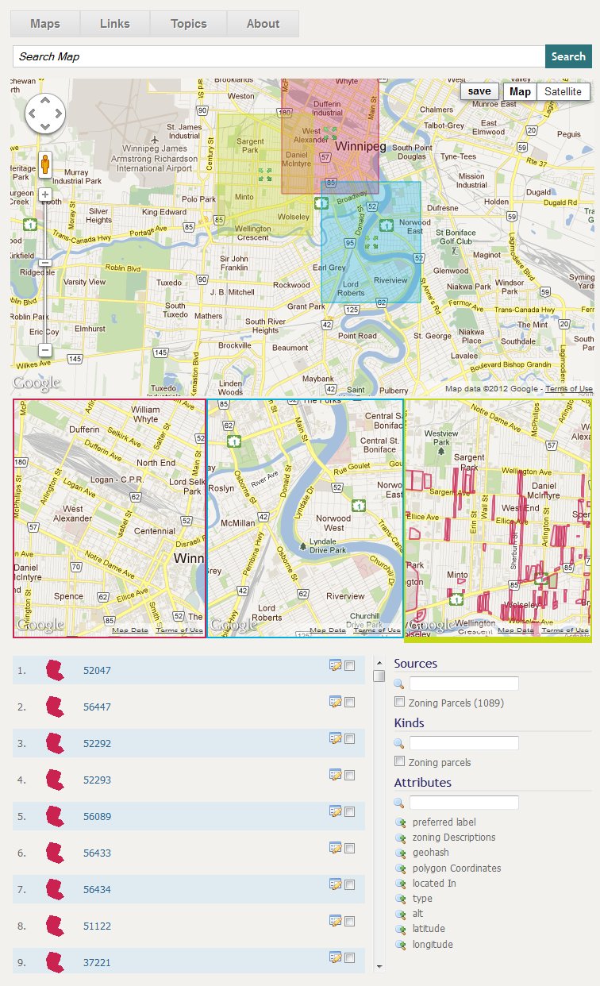Click the edit icon for record 56433
600x986 pixels.
(336, 848)
